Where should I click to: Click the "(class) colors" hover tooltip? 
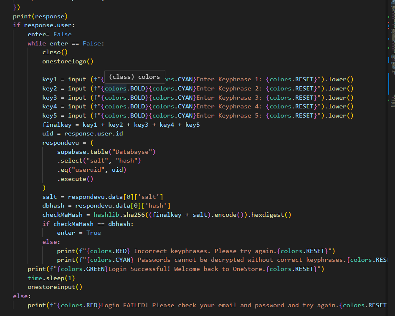click(x=134, y=77)
